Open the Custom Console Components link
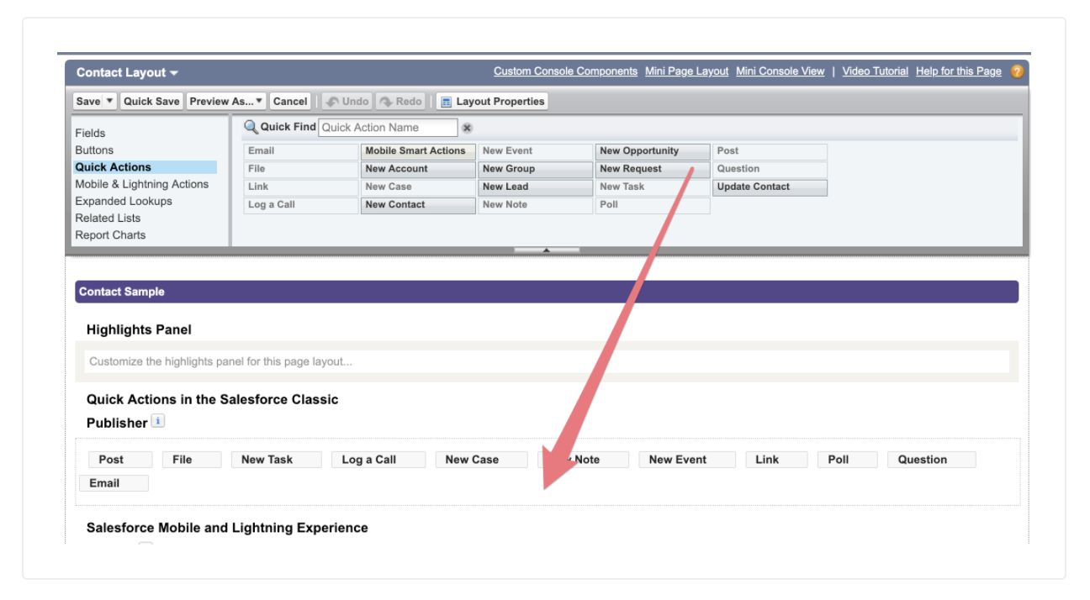 point(565,71)
